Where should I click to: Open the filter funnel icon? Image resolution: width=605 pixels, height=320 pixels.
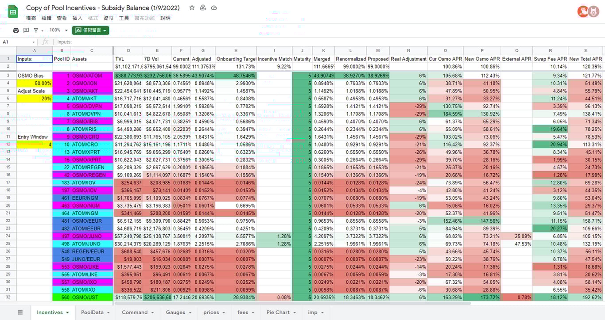[36, 30]
